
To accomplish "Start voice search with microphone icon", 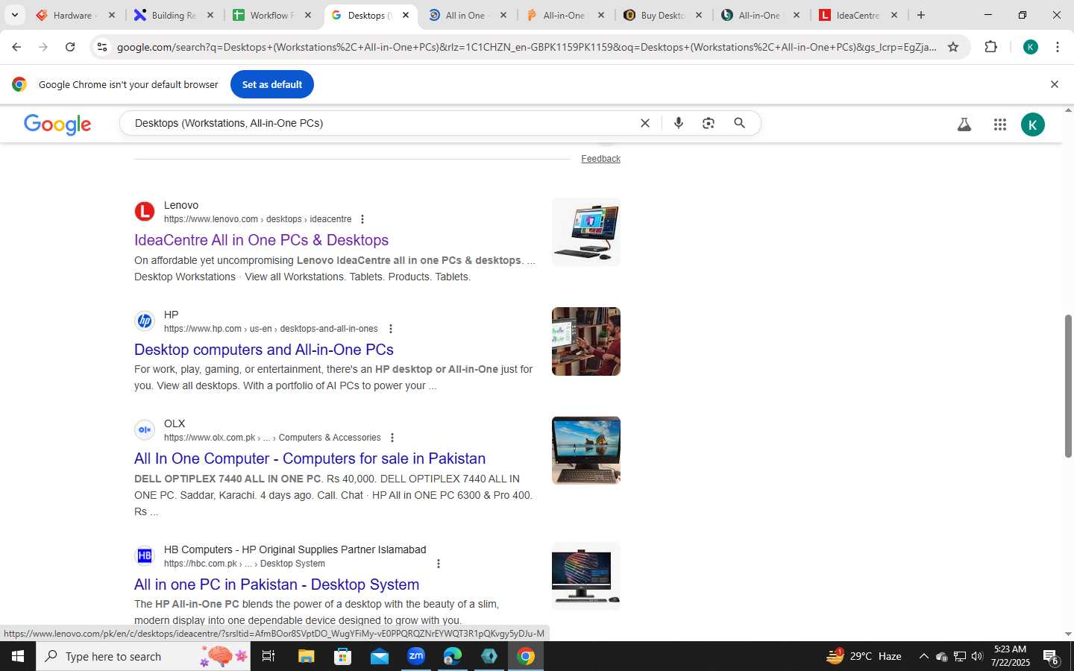I will pos(678,123).
